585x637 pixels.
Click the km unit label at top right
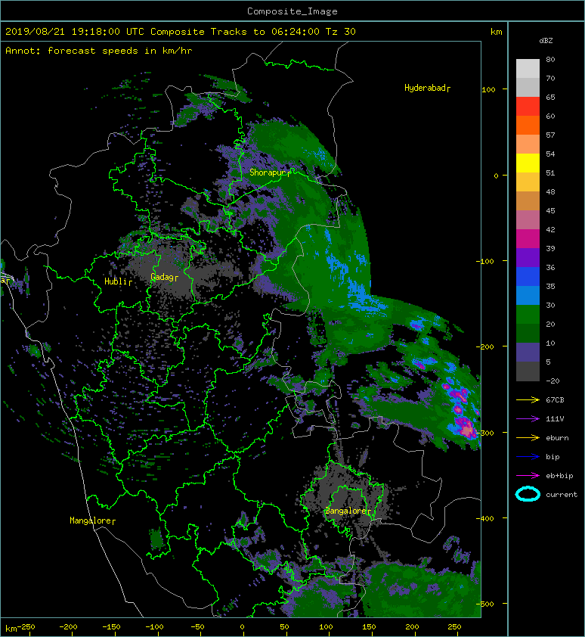[x=497, y=32]
